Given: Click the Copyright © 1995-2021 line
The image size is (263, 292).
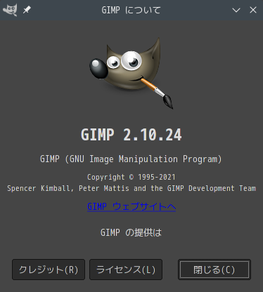Looking at the screenshot, I should [x=131, y=177].
